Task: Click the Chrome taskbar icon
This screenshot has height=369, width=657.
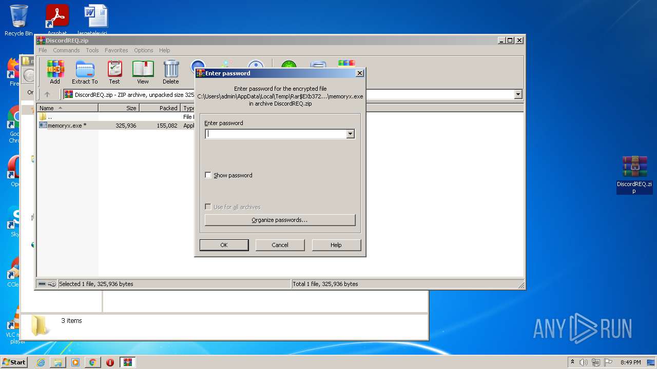Action: pos(92,362)
